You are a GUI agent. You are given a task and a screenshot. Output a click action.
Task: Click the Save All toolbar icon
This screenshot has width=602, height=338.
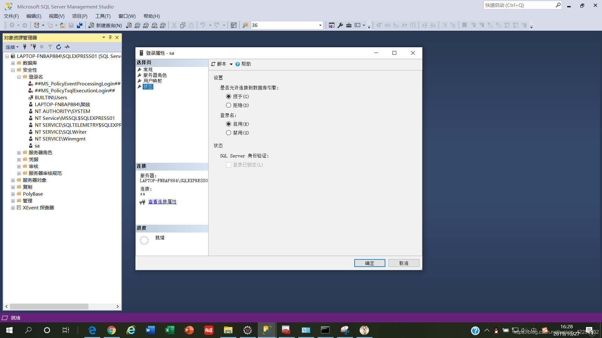[80, 25]
